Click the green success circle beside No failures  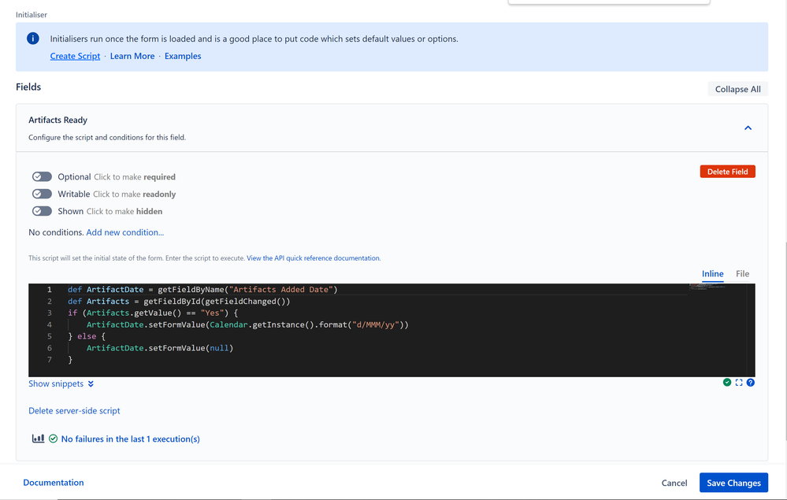(x=54, y=439)
